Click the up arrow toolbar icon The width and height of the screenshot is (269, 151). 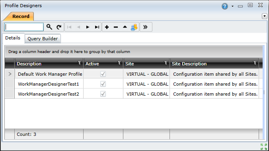pos(125,27)
